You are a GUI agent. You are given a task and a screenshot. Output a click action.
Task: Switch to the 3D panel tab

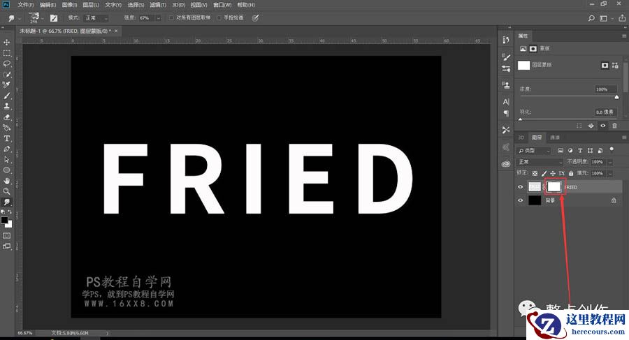coord(521,137)
